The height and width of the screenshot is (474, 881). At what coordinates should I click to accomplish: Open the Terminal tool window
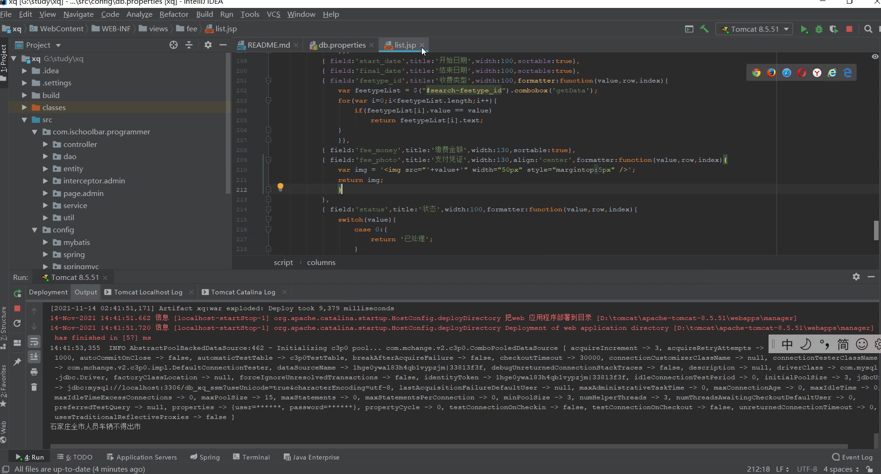click(251, 457)
